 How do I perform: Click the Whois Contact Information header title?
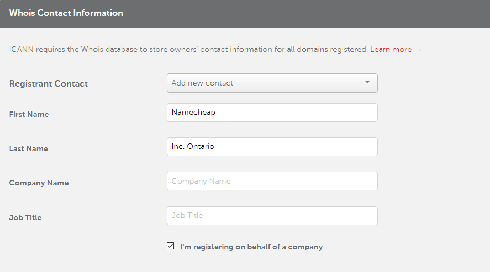[66, 13]
